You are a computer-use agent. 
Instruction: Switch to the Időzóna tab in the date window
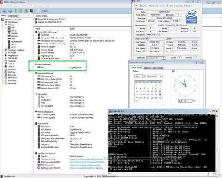(147, 68)
